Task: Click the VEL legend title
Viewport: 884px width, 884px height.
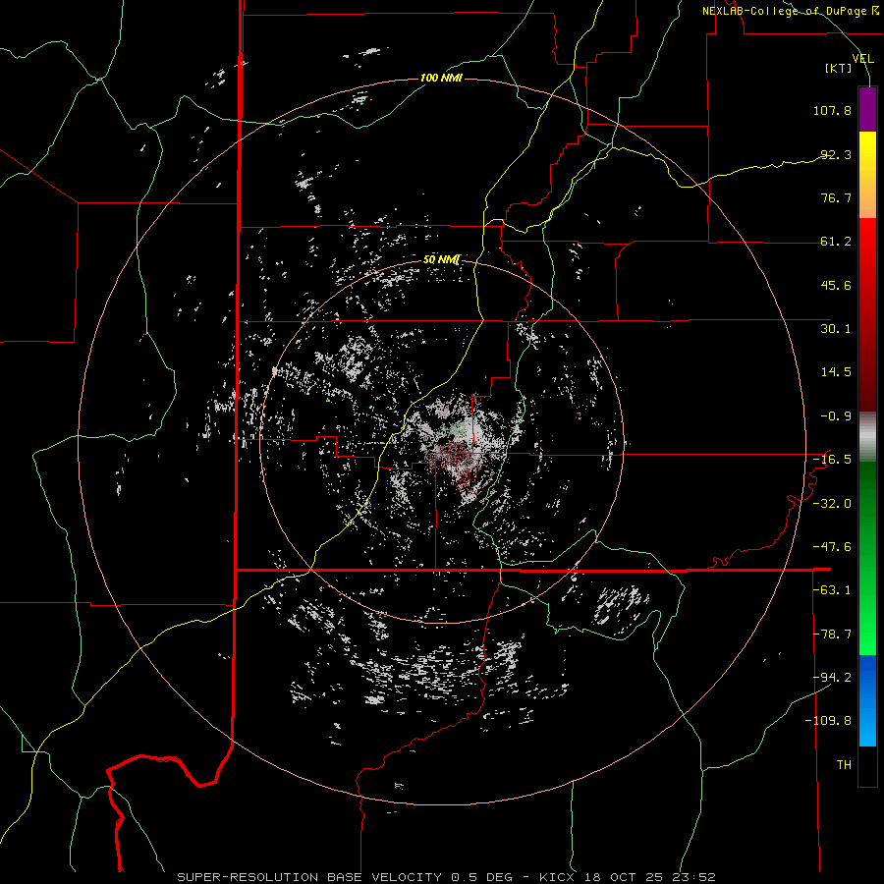Action: 862,59
